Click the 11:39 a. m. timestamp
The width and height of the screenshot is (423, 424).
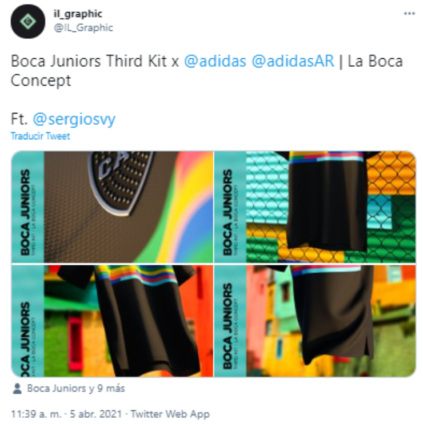[x=36, y=414]
